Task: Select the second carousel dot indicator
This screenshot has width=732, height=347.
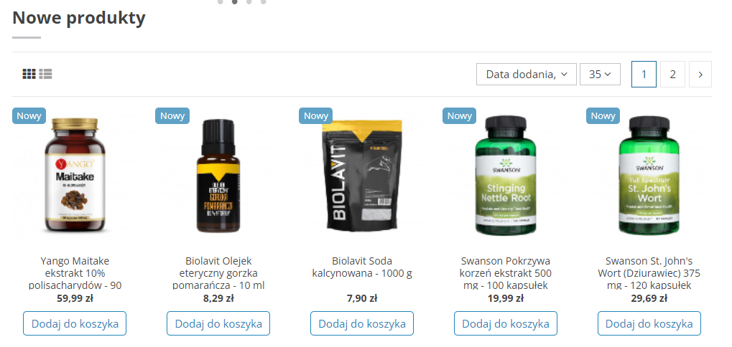Action: pyautogui.click(x=234, y=2)
